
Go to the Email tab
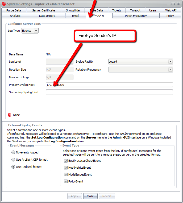75,16
